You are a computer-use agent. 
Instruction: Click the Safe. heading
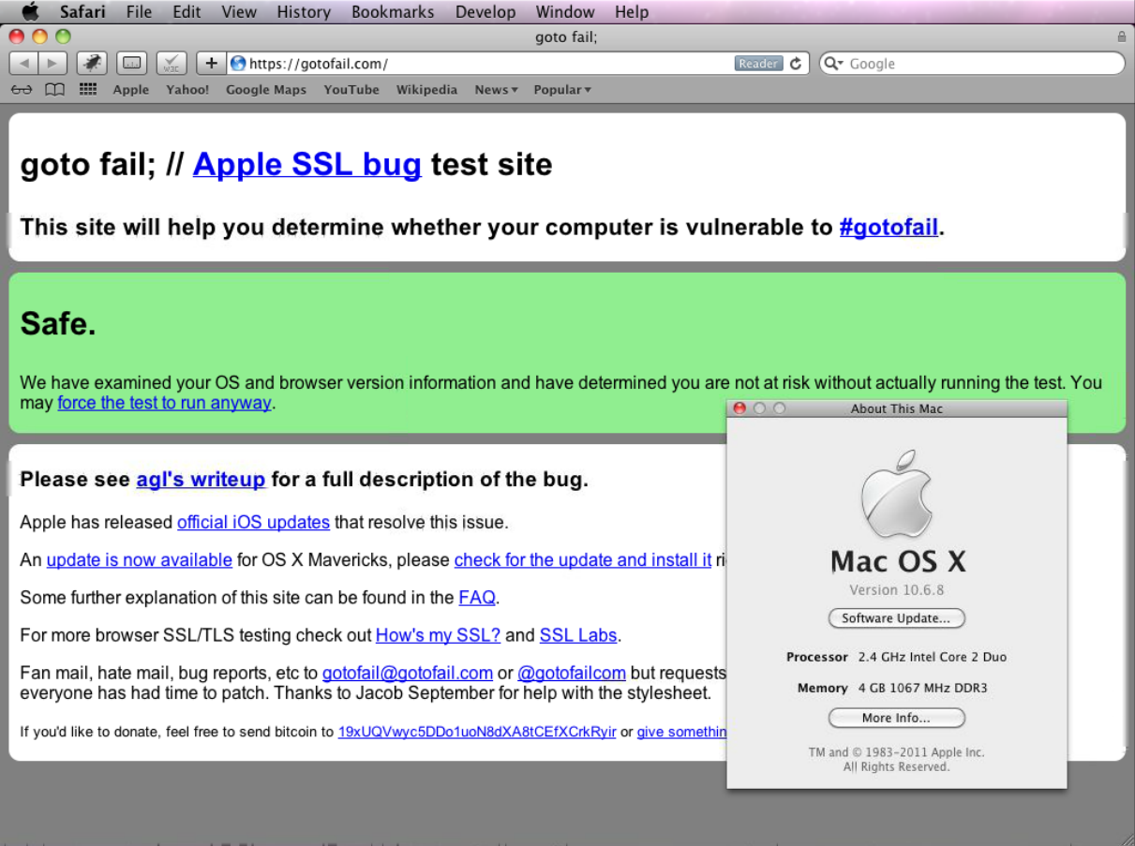(x=58, y=324)
